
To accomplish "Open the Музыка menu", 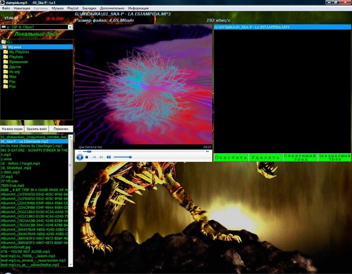I will (x=57, y=8).
